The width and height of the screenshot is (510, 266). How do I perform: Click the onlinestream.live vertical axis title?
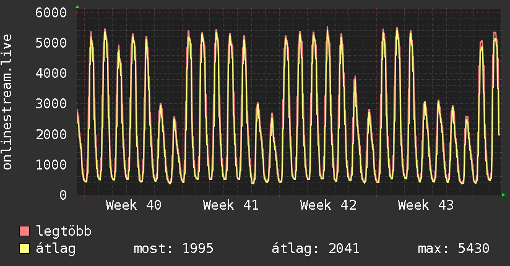(x=8, y=102)
